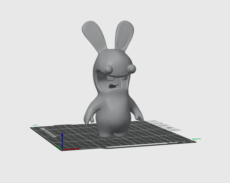Click the textured strip on the plate's right edge
Image resolution: width=230 pixels, height=183 pixels.
162,125
